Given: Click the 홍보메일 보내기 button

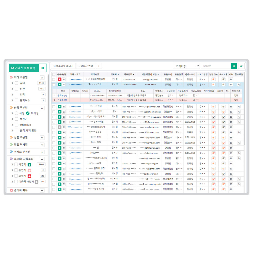Looking at the screenshot, I should 63,66.
